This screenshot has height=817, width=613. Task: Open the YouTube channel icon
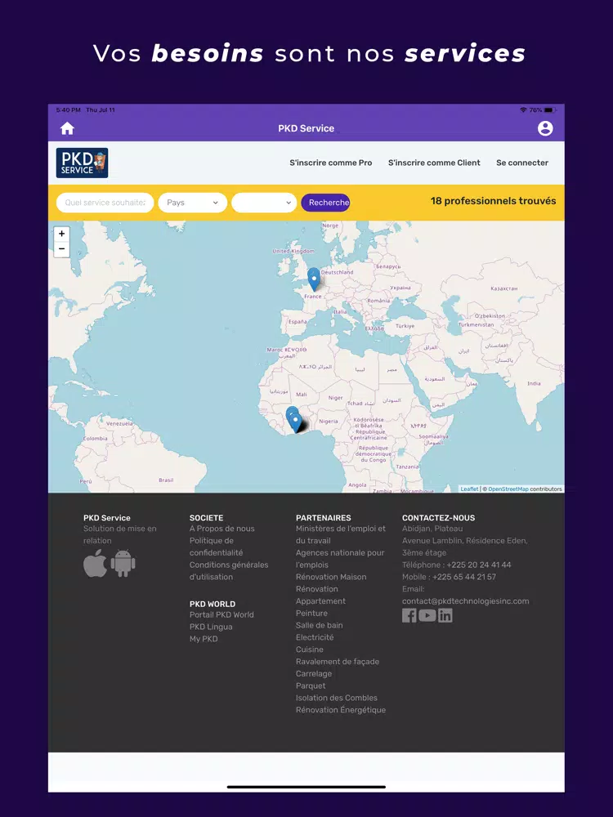click(427, 615)
